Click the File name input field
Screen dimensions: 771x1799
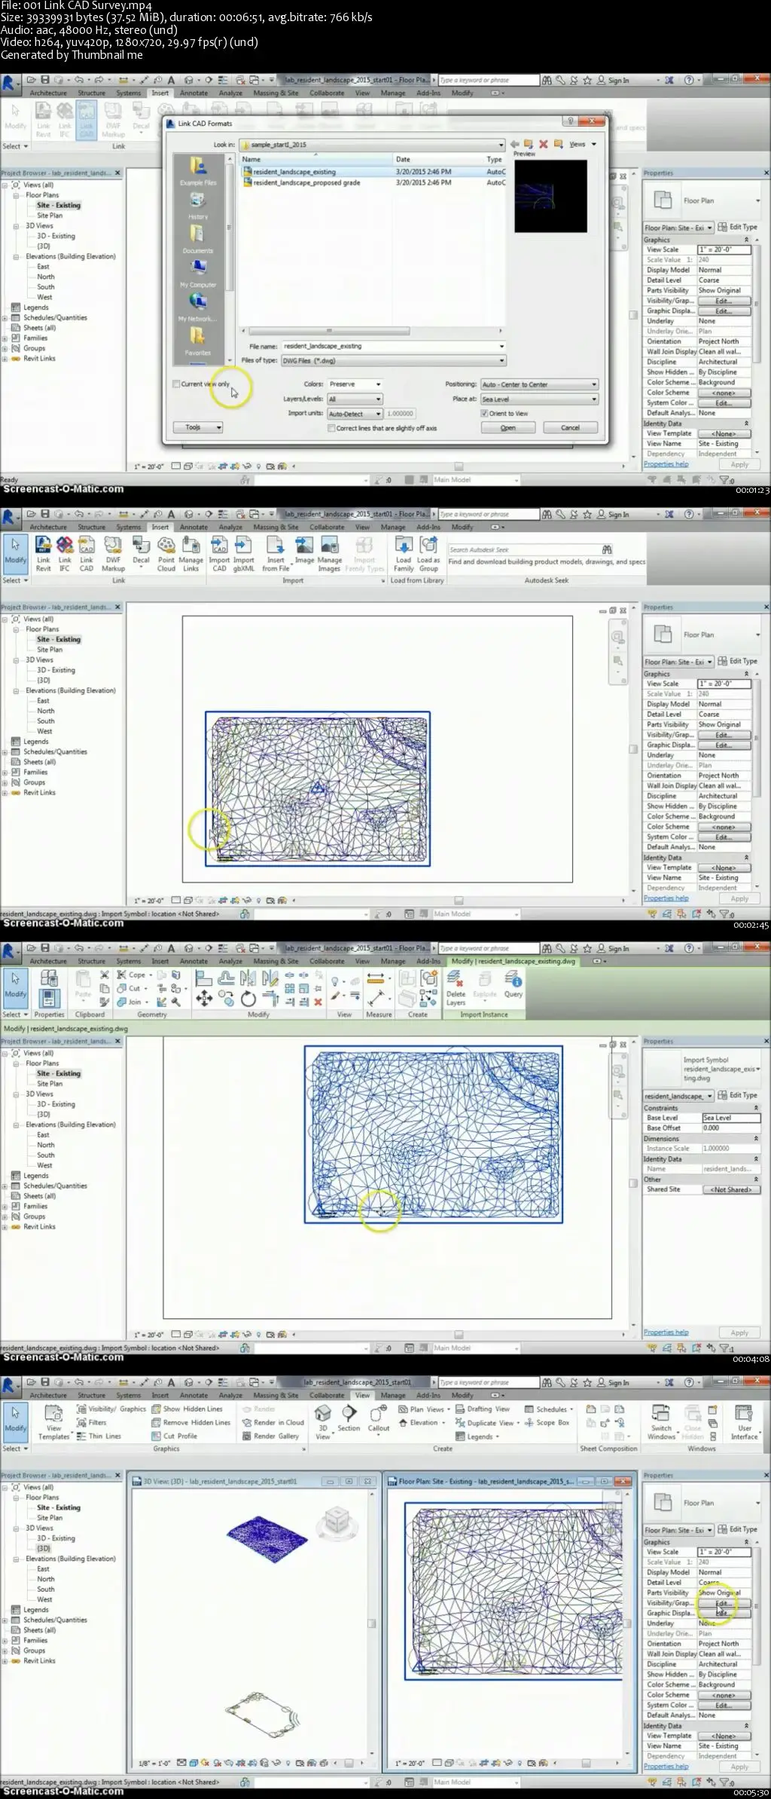(x=393, y=346)
